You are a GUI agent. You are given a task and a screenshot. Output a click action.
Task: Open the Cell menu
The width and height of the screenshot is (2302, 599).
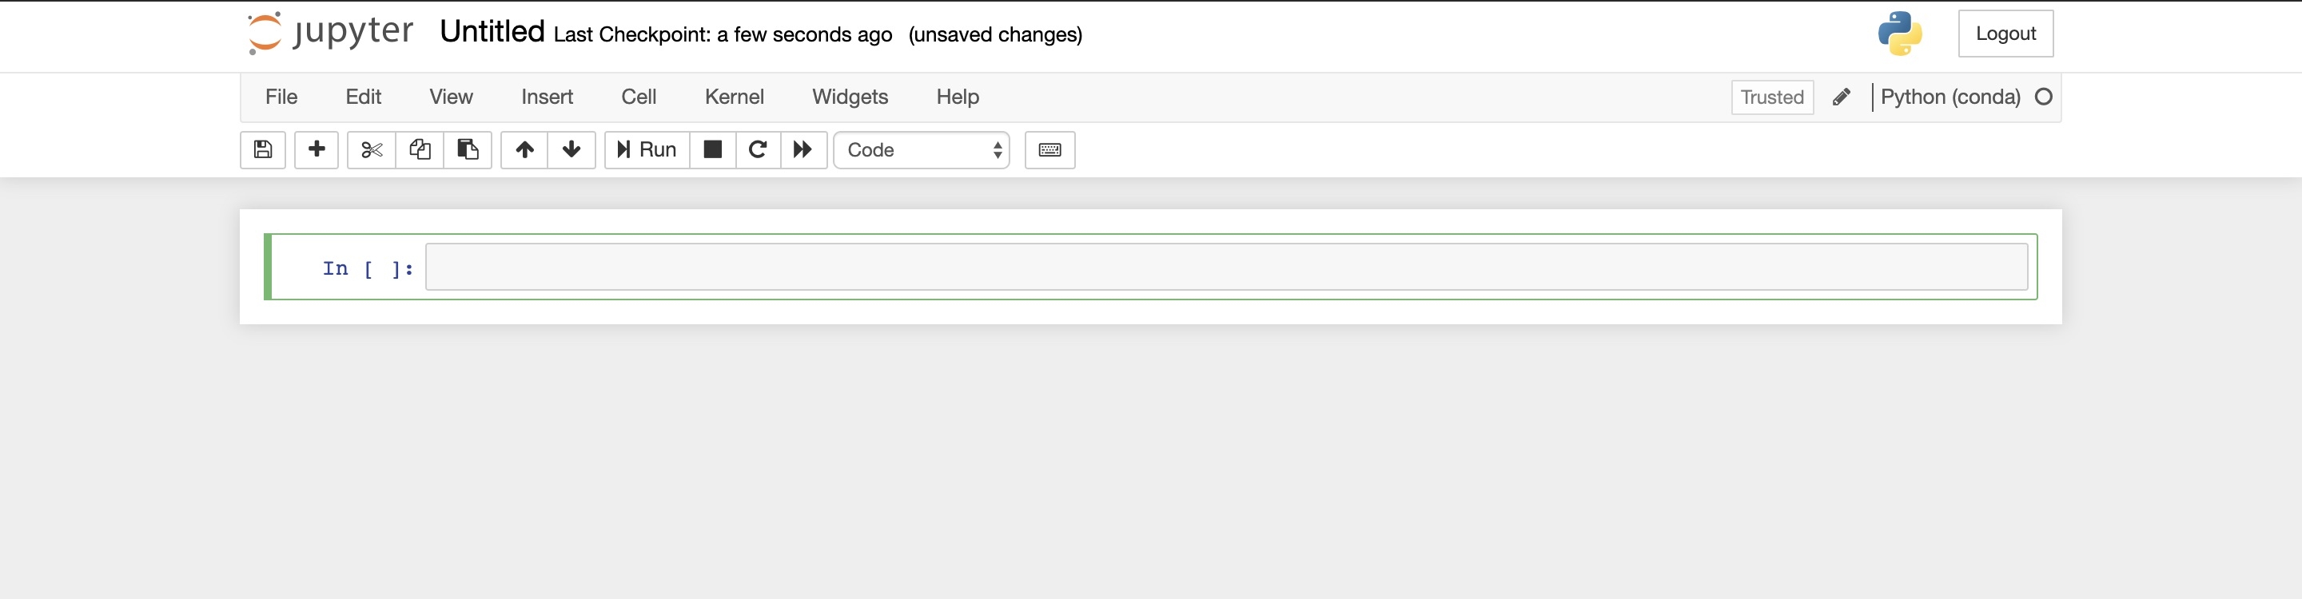point(639,97)
